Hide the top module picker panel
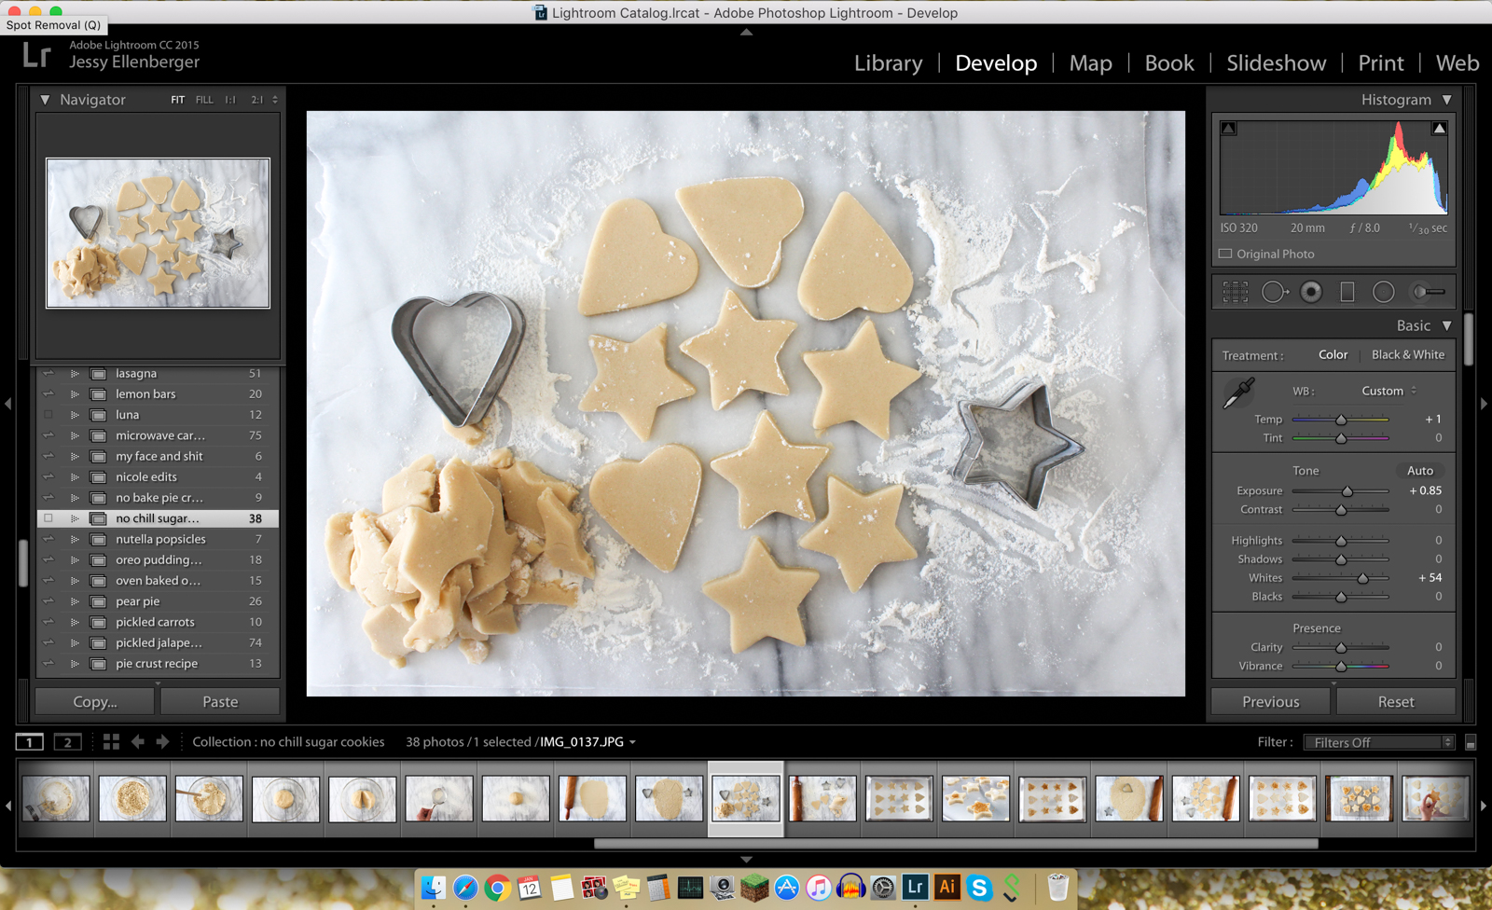Viewport: 1492px width, 910px height. tap(746, 32)
